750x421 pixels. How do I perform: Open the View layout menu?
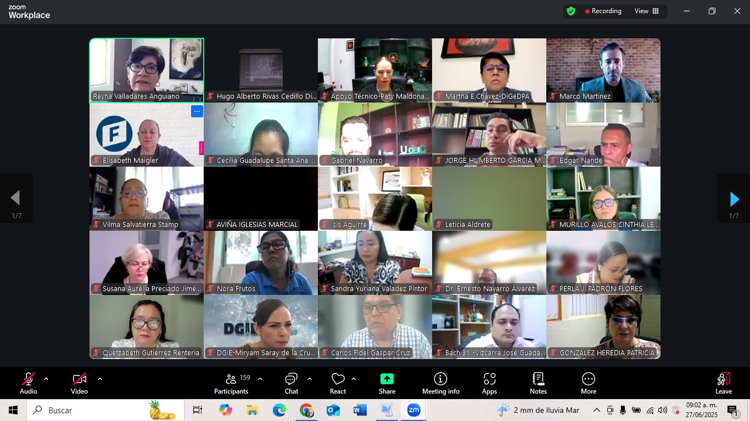point(647,11)
